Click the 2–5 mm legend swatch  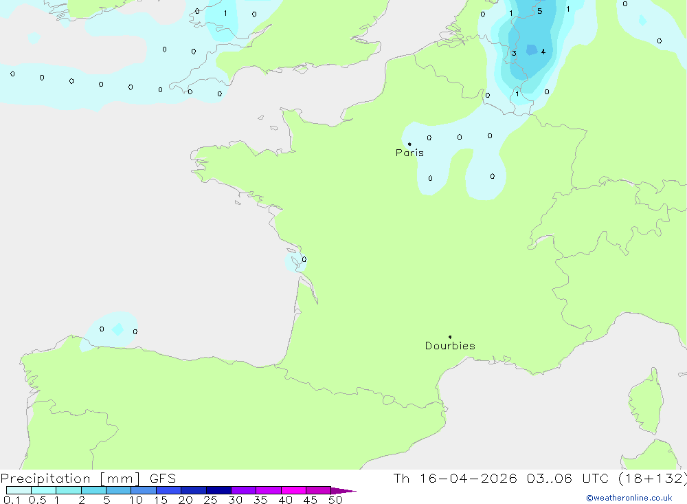point(93,490)
